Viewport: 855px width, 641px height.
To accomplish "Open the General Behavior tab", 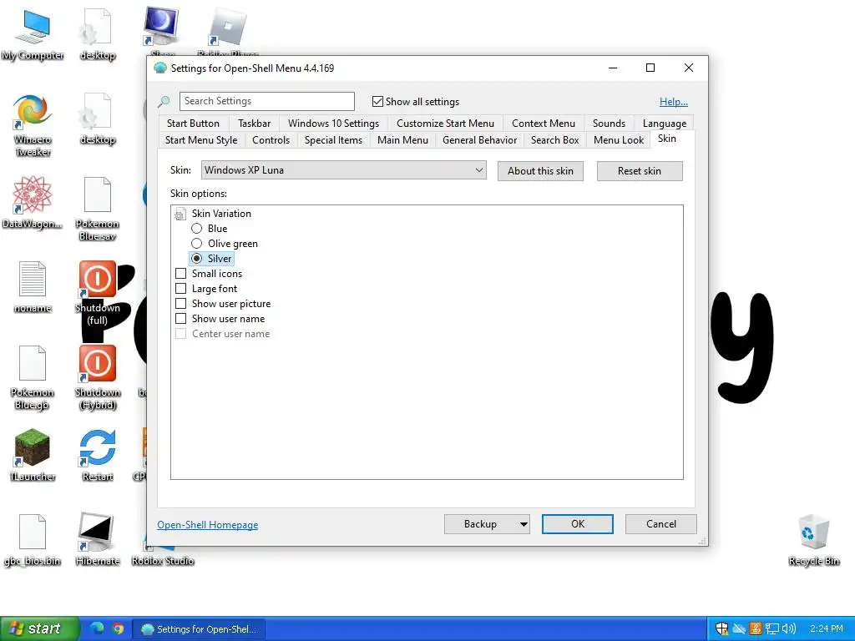I will click(479, 140).
